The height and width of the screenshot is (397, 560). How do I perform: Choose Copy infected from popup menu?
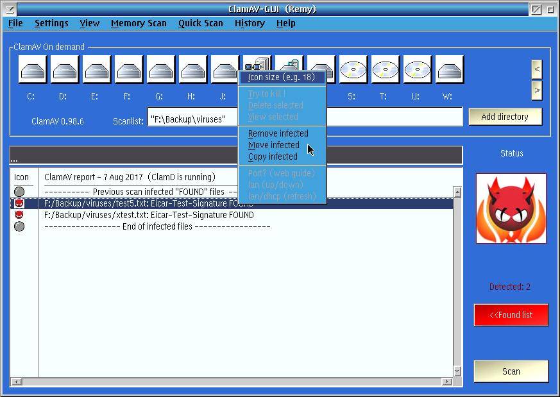click(x=282, y=156)
